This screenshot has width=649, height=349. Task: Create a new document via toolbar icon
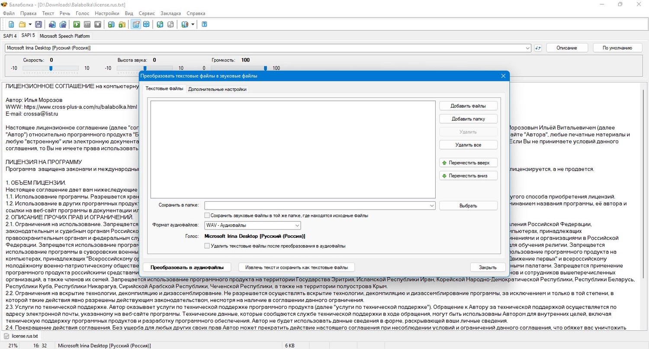click(x=11, y=24)
